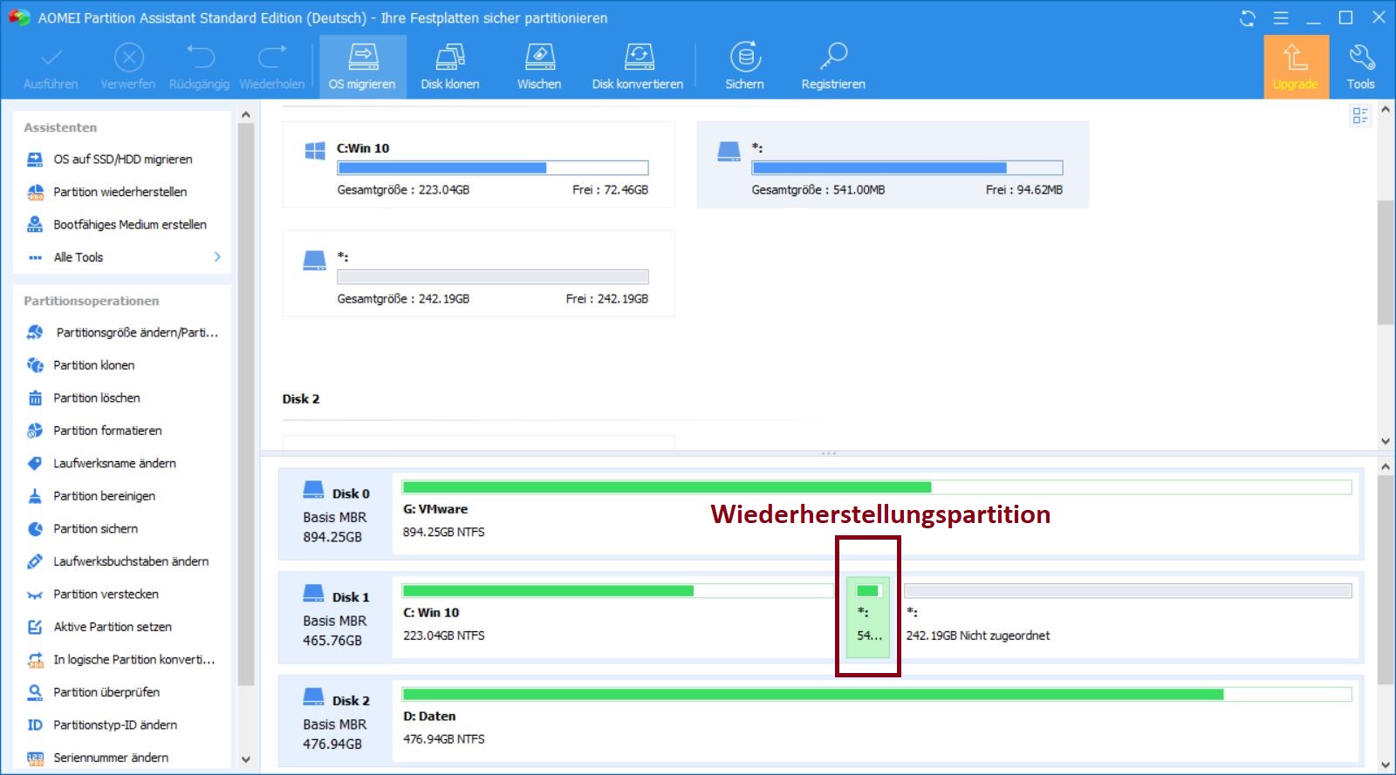The width and height of the screenshot is (1396, 775).
Task: Select the small green recovery partition block
Action: [x=868, y=617]
